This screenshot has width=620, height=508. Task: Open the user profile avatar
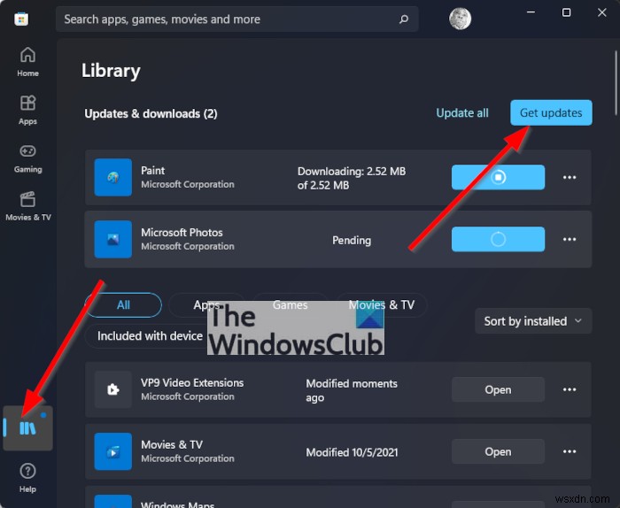pyautogui.click(x=460, y=19)
